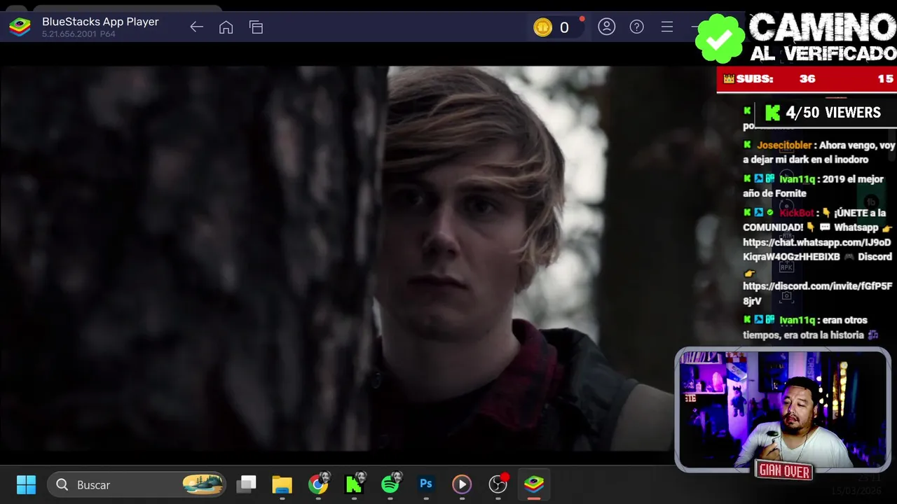The width and height of the screenshot is (897, 504).
Task: Click the chat.whatsapp.com invite link
Action: coord(816,249)
